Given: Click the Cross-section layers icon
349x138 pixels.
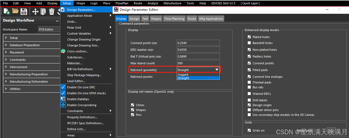Looking at the screenshot, I should click(x=63, y=51).
